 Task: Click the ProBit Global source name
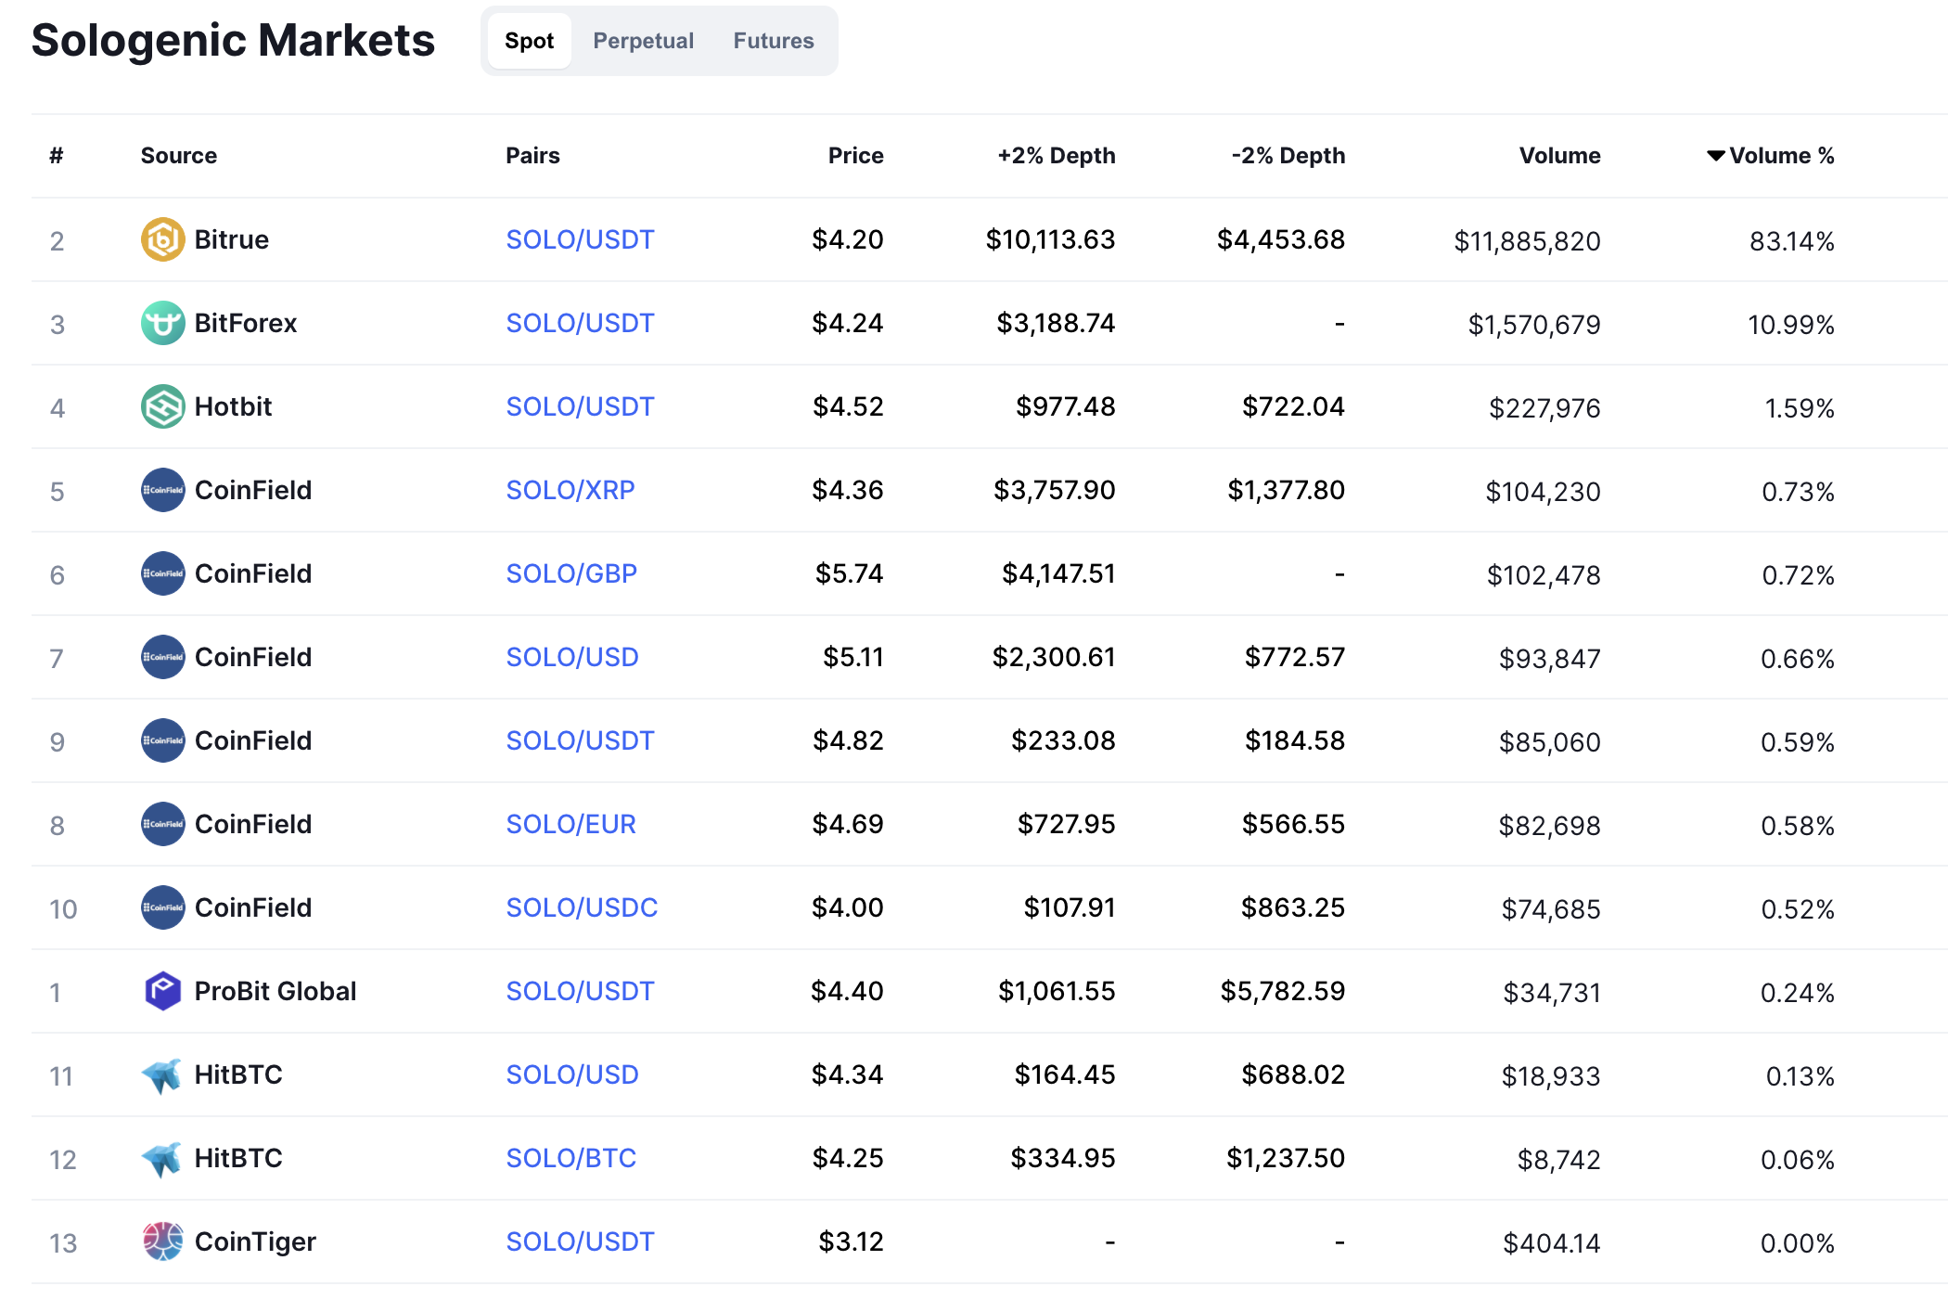coord(276,991)
